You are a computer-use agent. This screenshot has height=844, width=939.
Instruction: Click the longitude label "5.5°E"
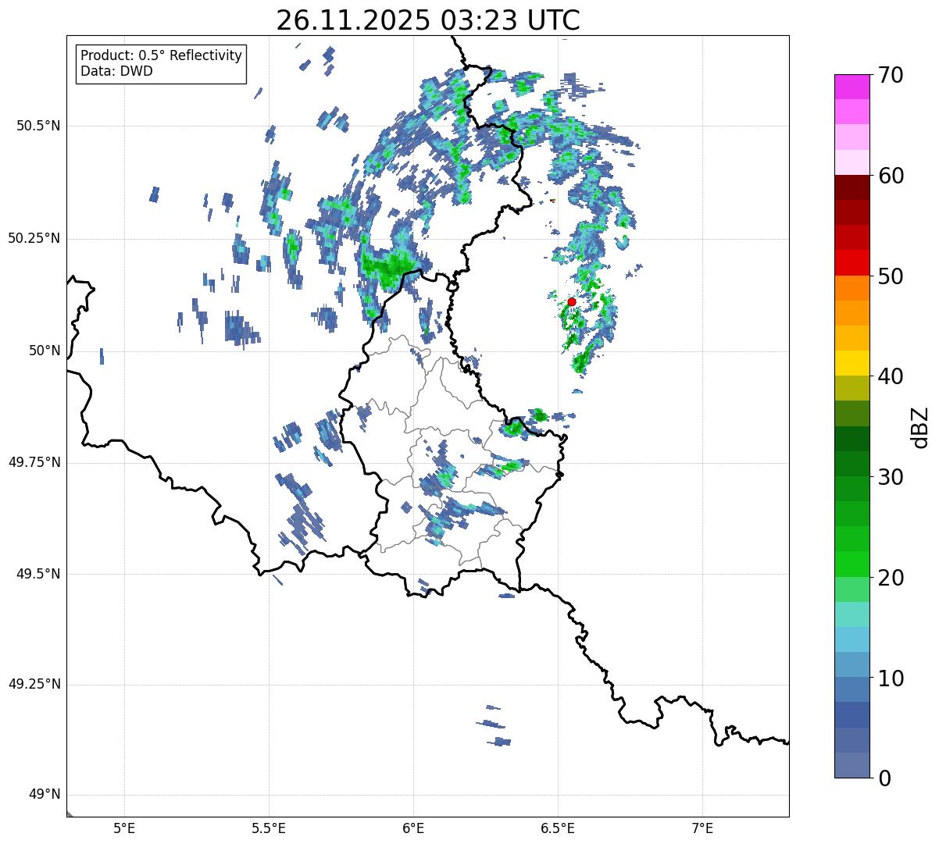tap(270, 828)
